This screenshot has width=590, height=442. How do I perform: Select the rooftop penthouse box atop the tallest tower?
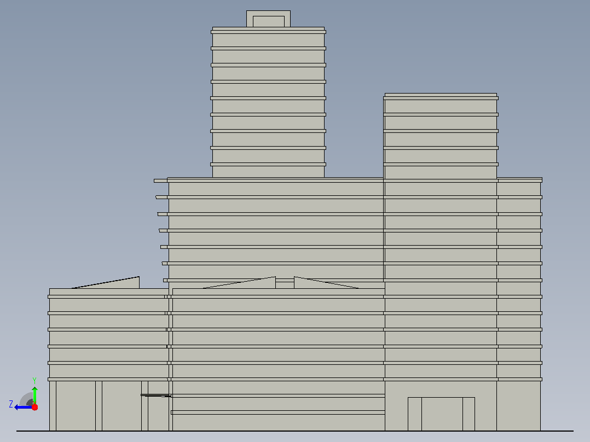coord(268,19)
